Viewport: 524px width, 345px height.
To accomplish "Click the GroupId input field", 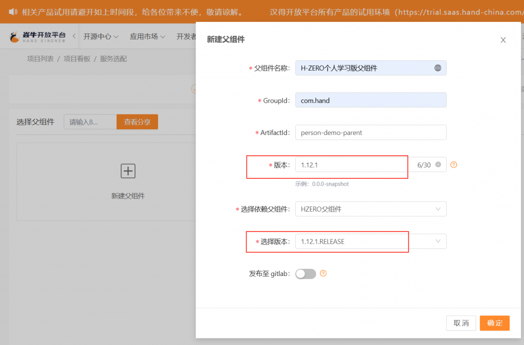I will (370, 100).
